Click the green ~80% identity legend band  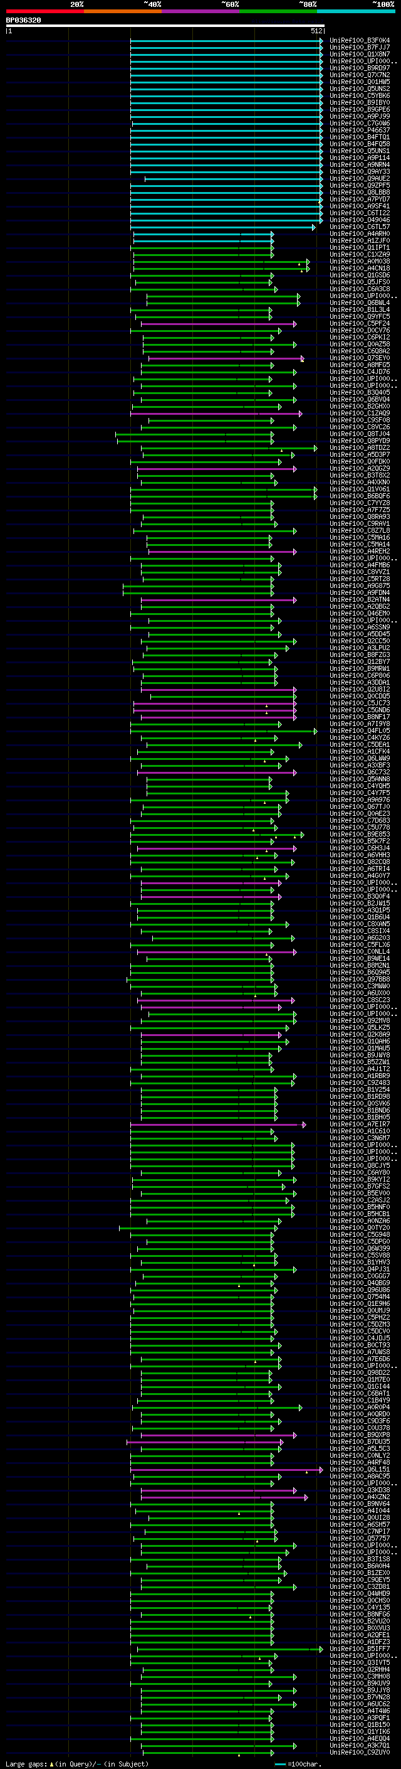(278, 11)
